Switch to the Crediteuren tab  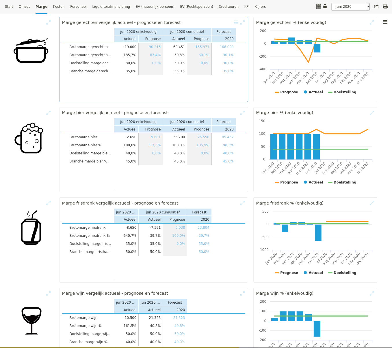tap(228, 7)
